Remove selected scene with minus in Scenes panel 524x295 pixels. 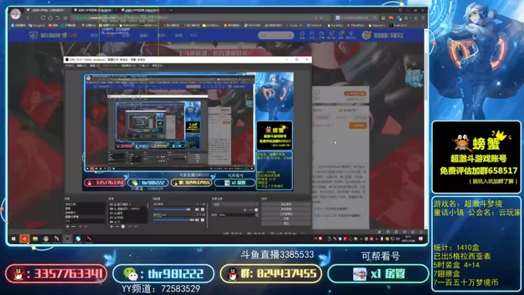pyautogui.click(x=73, y=226)
